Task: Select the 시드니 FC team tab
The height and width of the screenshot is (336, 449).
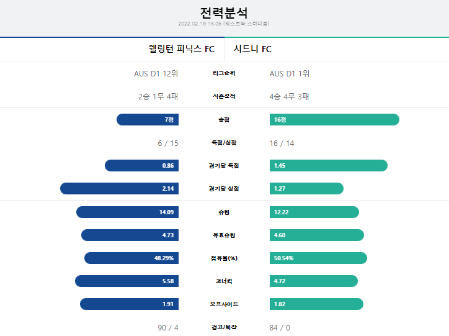Action: coord(337,49)
